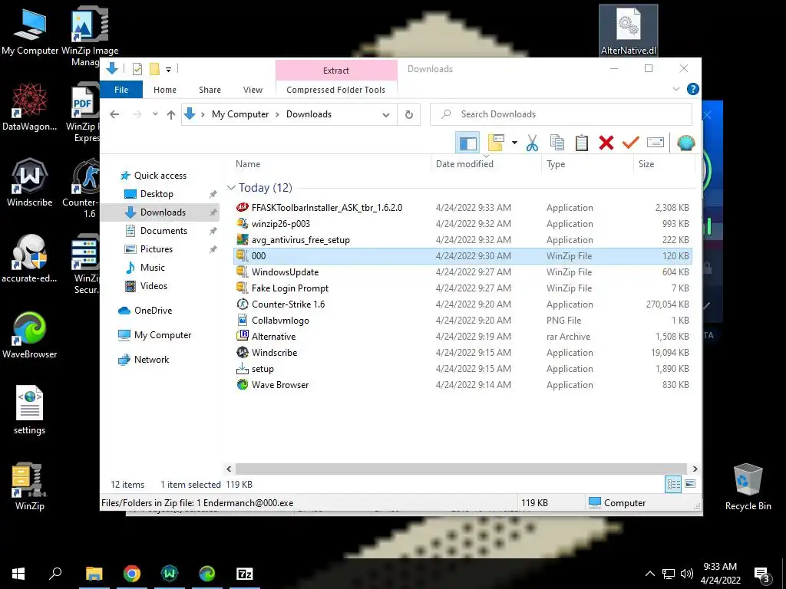Click the Copy toolbar icon
Image resolution: width=786 pixels, height=589 pixels.
[x=557, y=143]
